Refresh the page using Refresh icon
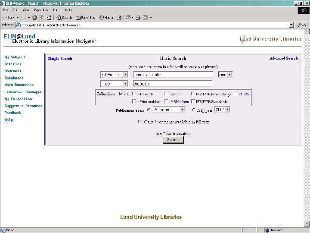The image size is (310, 233). click(x=42, y=18)
